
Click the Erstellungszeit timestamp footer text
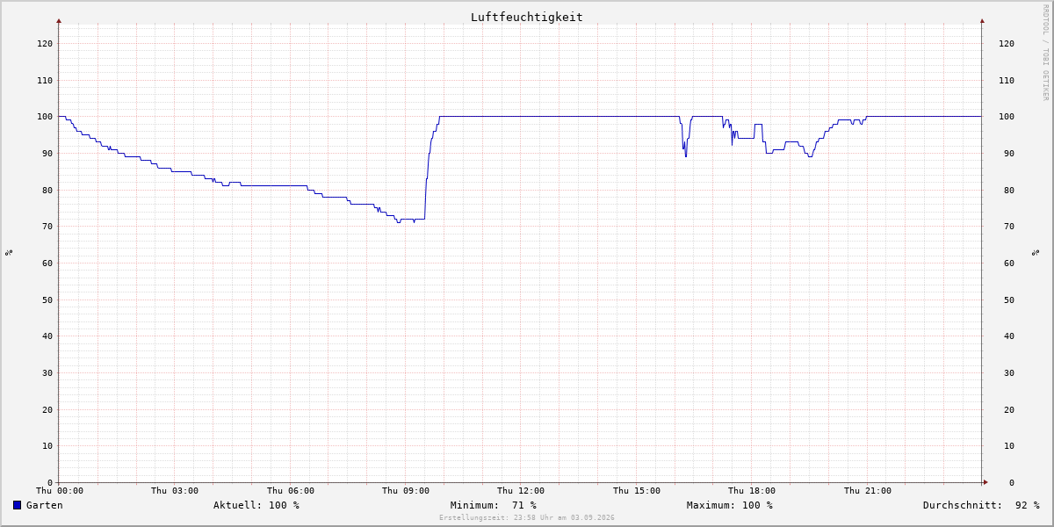point(527,517)
